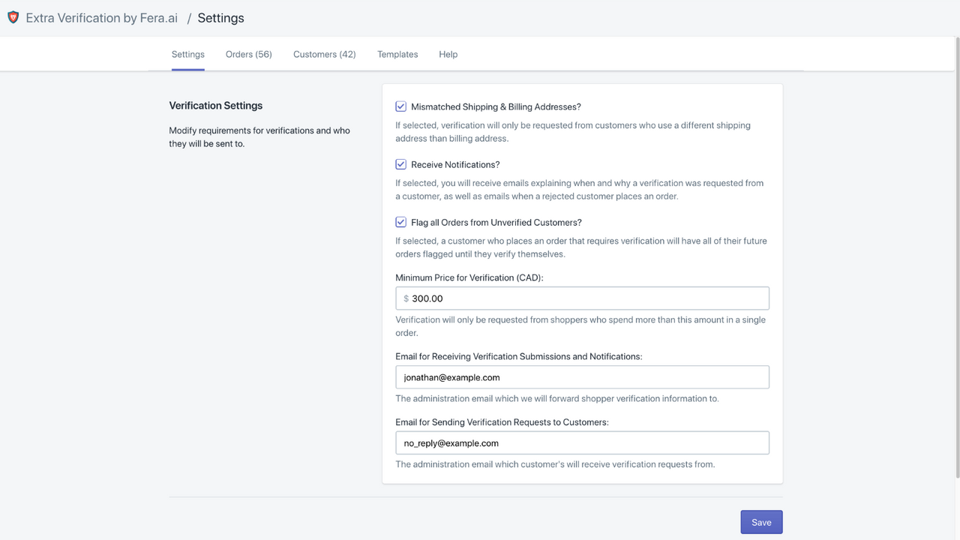Image resolution: width=960 pixels, height=540 pixels.
Task: Open the Settings tab
Action: (188, 54)
